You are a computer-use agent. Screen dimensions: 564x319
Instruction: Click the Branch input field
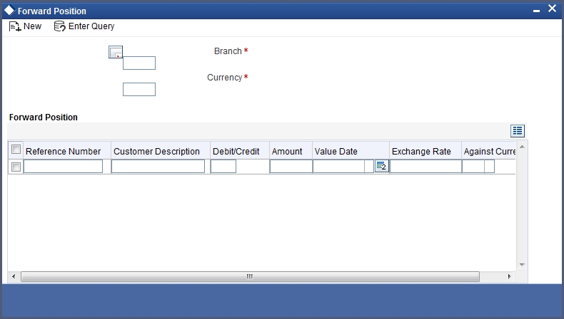(x=139, y=63)
